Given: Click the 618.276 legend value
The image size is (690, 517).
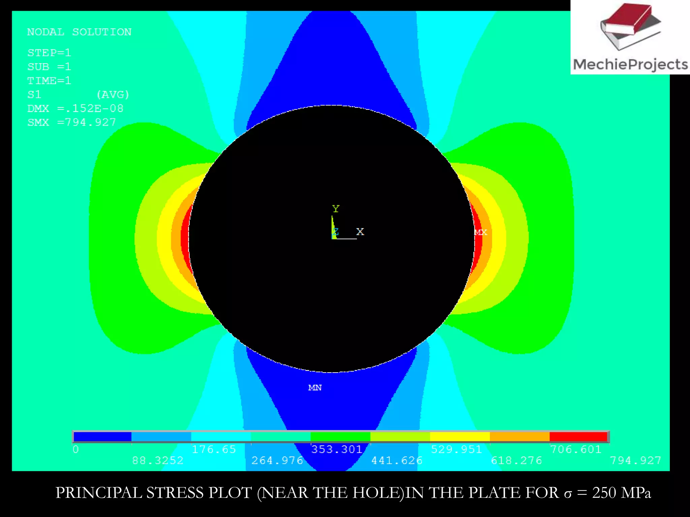Looking at the screenshot, I should 516,460.
